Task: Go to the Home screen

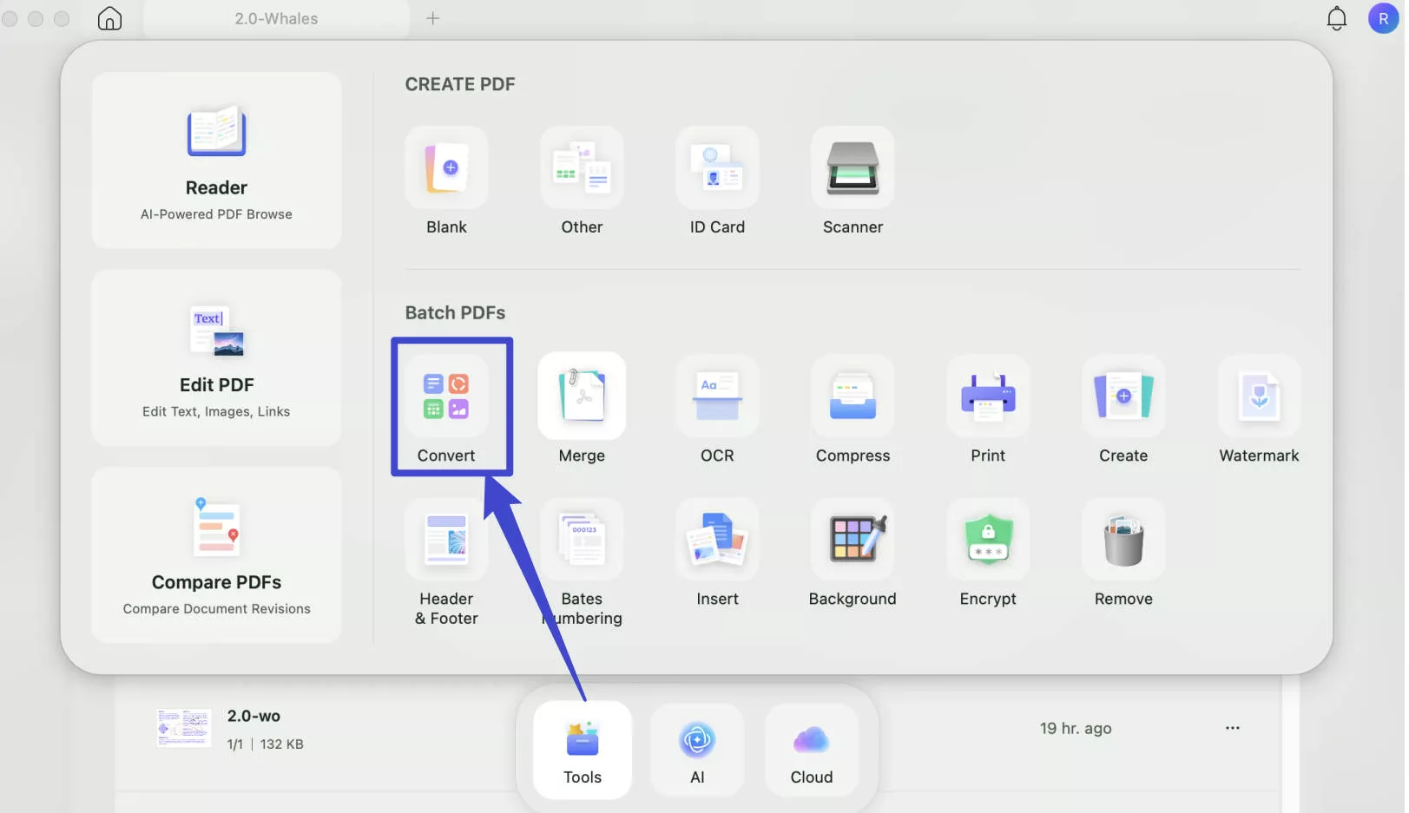Action: tap(109, 18)
